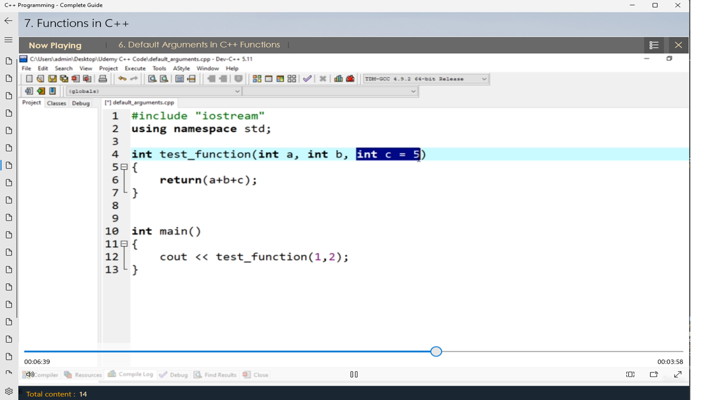Compile the project using the Compile icon
The image size is (713, 400).
pyautogui.click(x=257, y=78)
